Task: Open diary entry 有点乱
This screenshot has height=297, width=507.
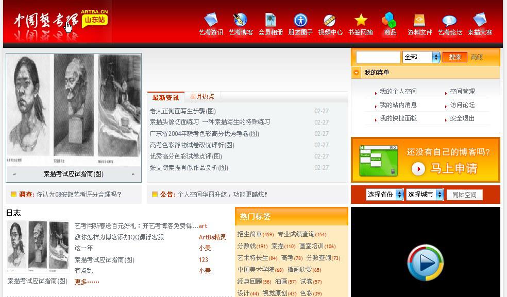Action: coord(84,271)
